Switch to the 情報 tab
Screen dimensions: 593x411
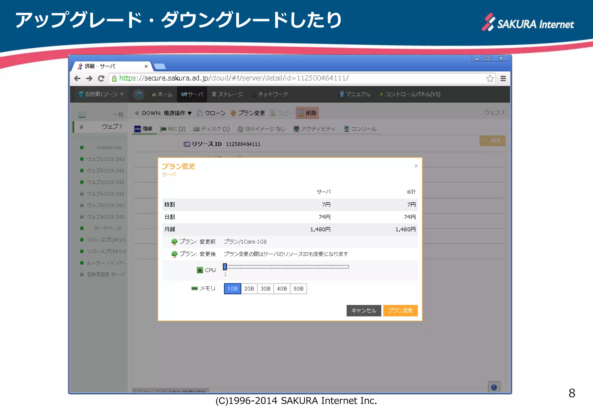point(144,129)
